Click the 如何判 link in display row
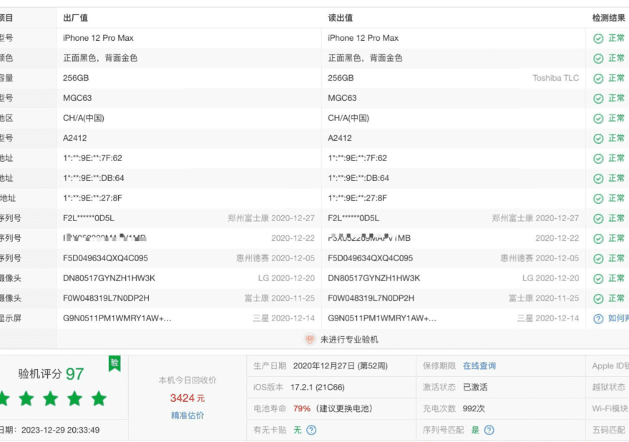 coord(618,318)
